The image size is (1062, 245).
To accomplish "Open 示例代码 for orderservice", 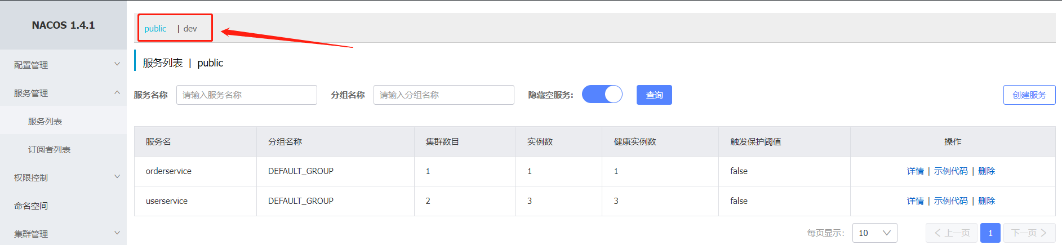I will click(x=951, y=171).
